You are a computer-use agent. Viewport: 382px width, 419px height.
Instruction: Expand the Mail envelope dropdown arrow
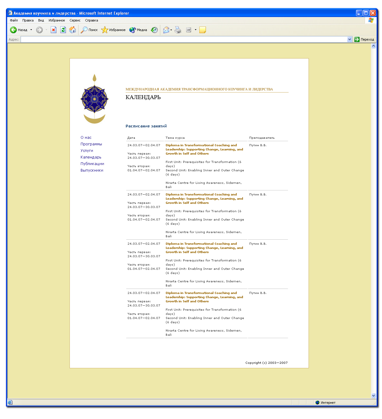[x=171, y=30]
